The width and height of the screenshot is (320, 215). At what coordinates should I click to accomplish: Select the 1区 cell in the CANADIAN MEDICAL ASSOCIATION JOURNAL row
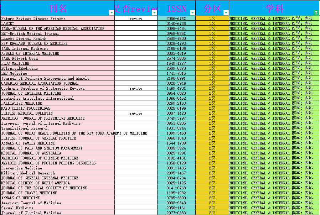(212, 83)
